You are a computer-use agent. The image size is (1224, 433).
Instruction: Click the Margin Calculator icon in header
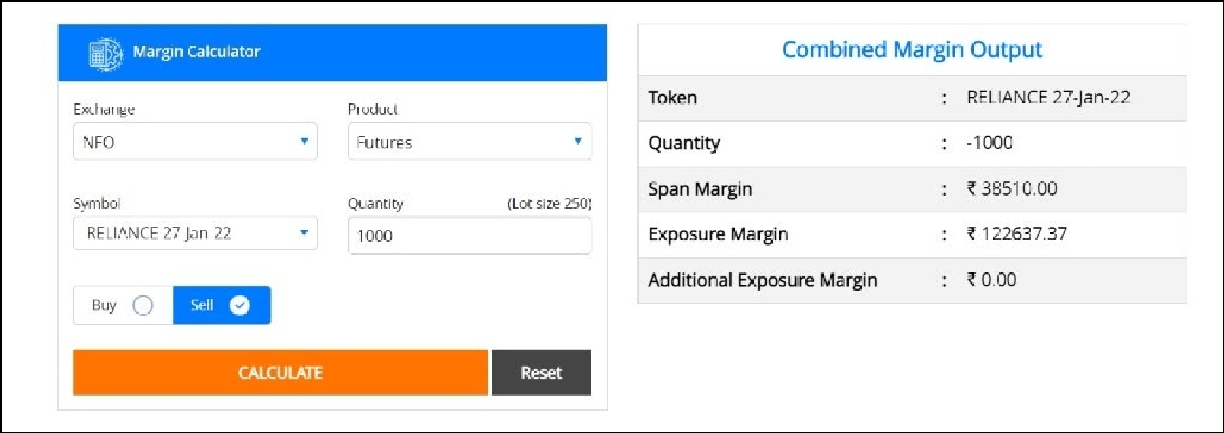tap(105, 53)
